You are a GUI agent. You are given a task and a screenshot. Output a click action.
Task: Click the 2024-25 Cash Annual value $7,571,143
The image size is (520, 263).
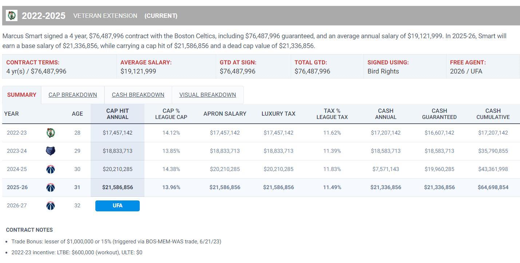[x=386, y=169]
